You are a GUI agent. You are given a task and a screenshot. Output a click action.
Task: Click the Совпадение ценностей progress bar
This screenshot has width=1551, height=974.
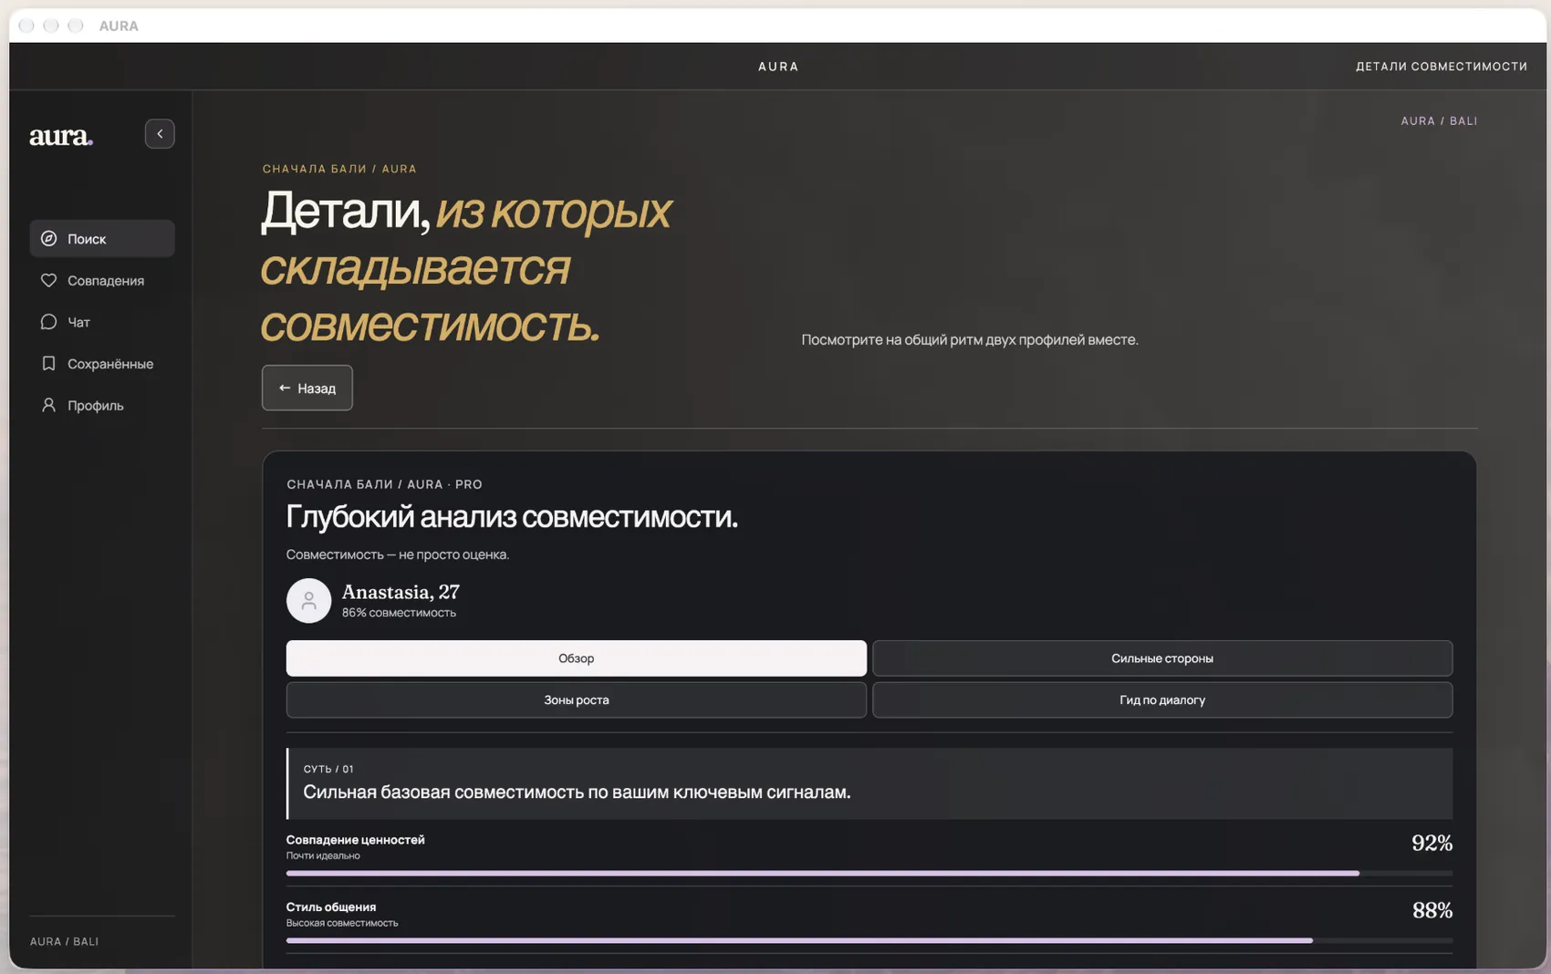pos(869,874)
